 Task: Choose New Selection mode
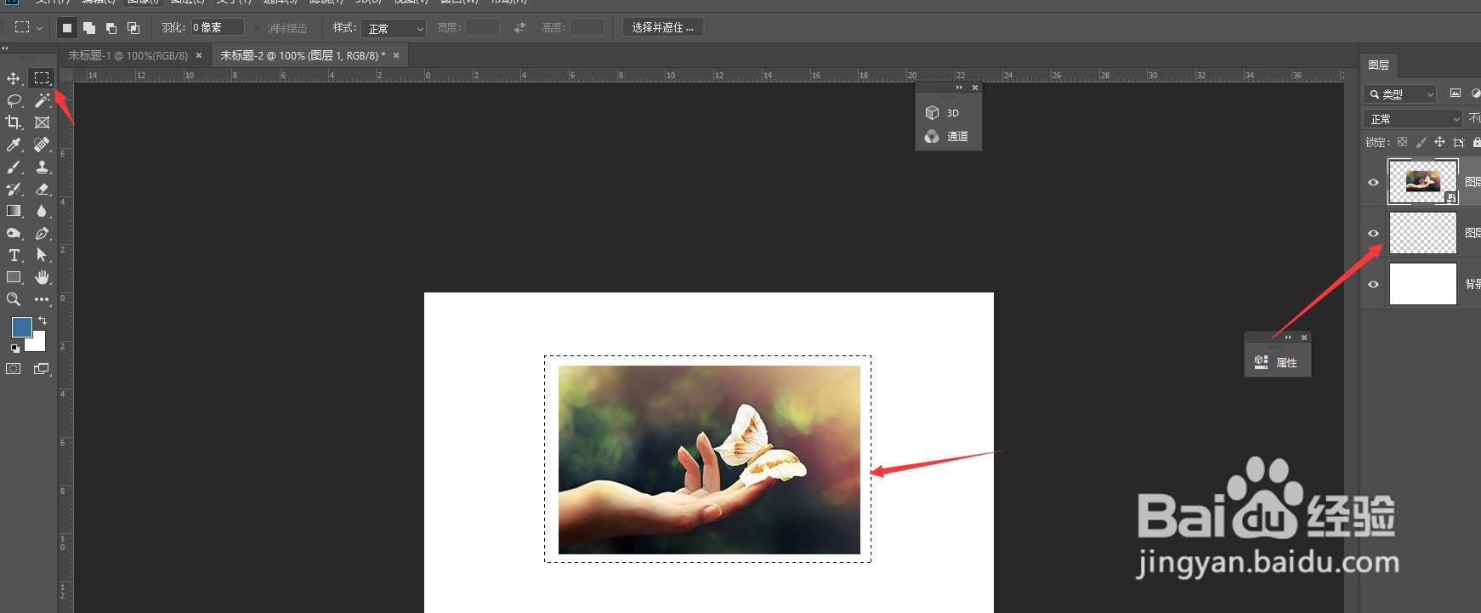tap(67, 28)
